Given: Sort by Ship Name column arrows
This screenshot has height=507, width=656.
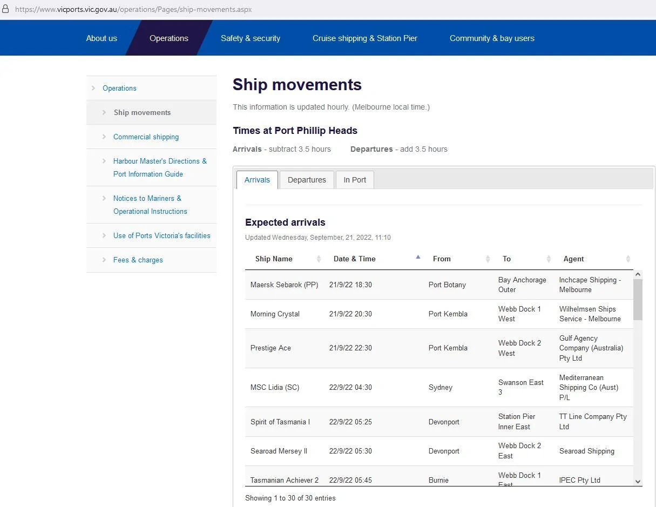Looking at the screenshot, I should (x=319, y=259).
